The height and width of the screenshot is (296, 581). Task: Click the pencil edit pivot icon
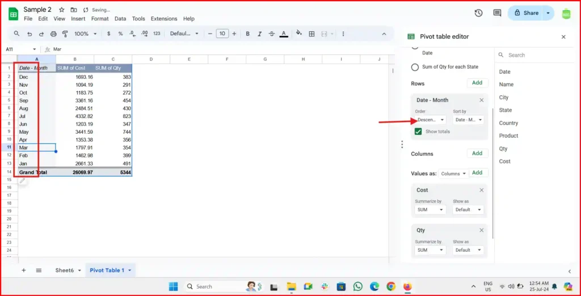pos(23,181)
